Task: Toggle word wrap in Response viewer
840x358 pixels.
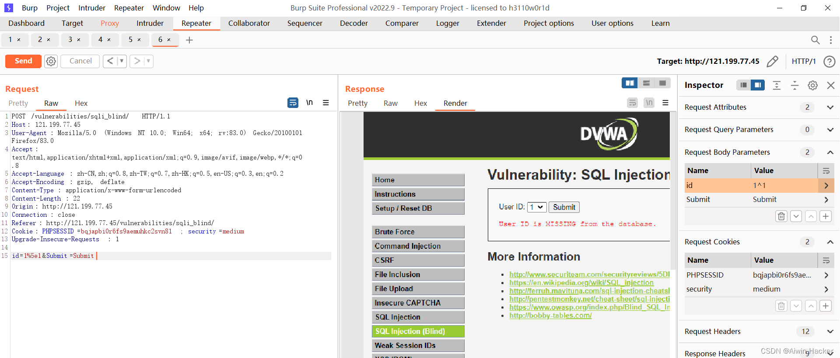Action: click(x=632, y=103)
